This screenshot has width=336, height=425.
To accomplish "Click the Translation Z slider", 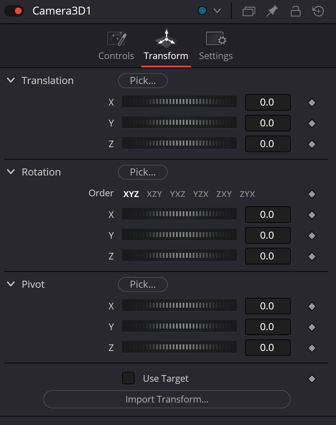I will (x=179, y=143).
